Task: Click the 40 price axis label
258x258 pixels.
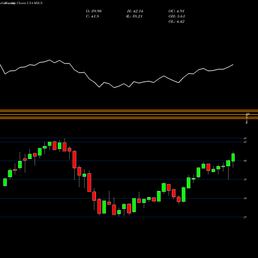Action: [x=245, y=161]
